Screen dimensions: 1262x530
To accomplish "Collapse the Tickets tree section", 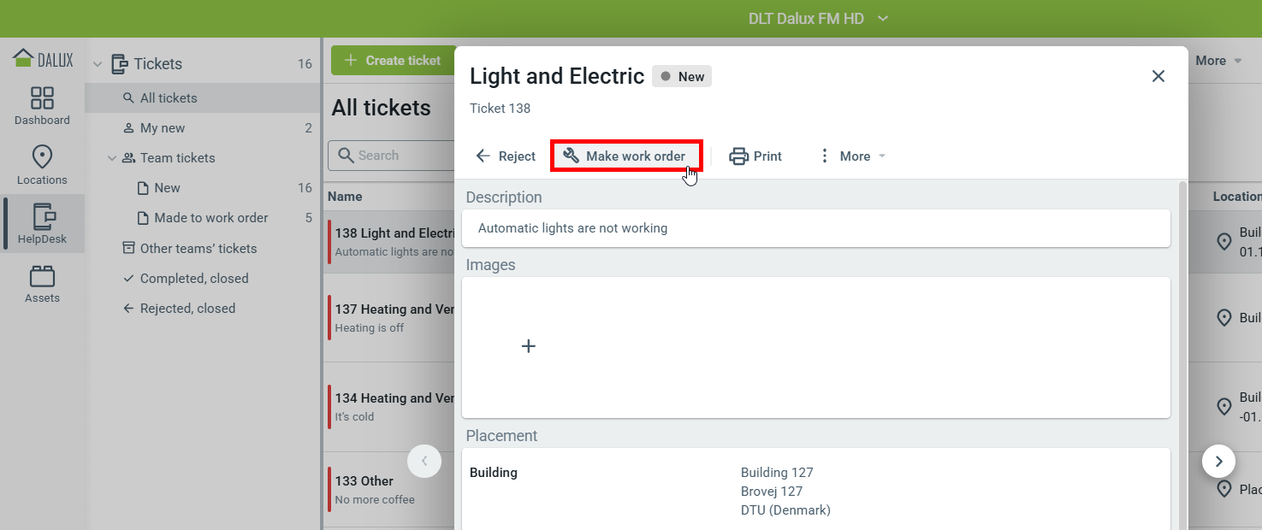I will (98, 64).
